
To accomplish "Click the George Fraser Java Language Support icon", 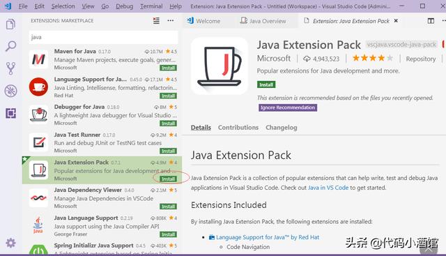I will coord(38,225).
